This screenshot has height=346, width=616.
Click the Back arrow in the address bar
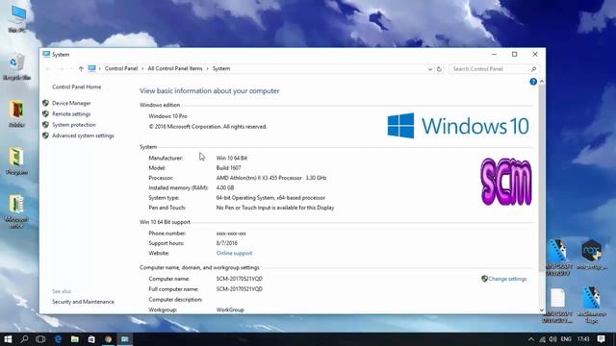pos(48,69)
